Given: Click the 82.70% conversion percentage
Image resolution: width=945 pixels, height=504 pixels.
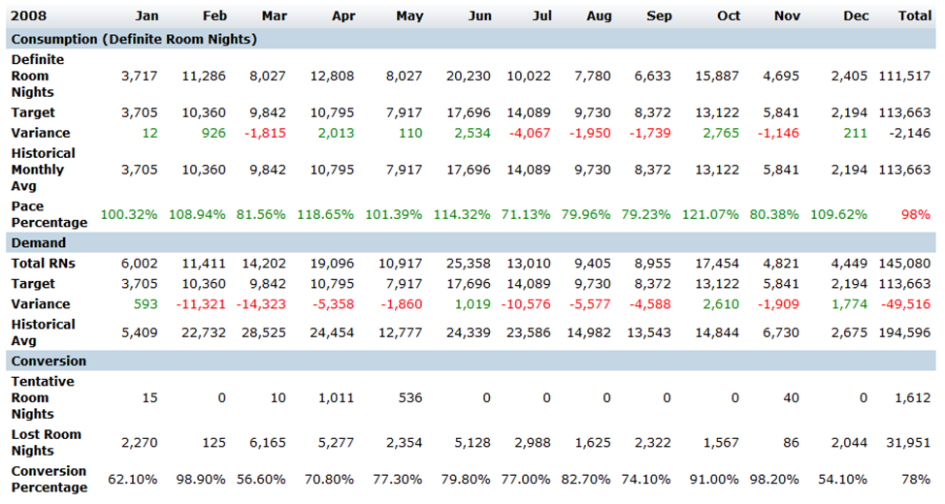Looking at the screenshot, I should (586, 480).
